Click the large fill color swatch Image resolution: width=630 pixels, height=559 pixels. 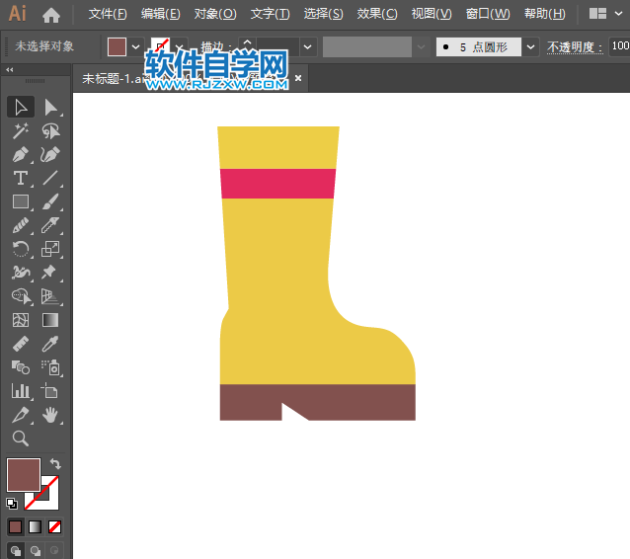23,474
